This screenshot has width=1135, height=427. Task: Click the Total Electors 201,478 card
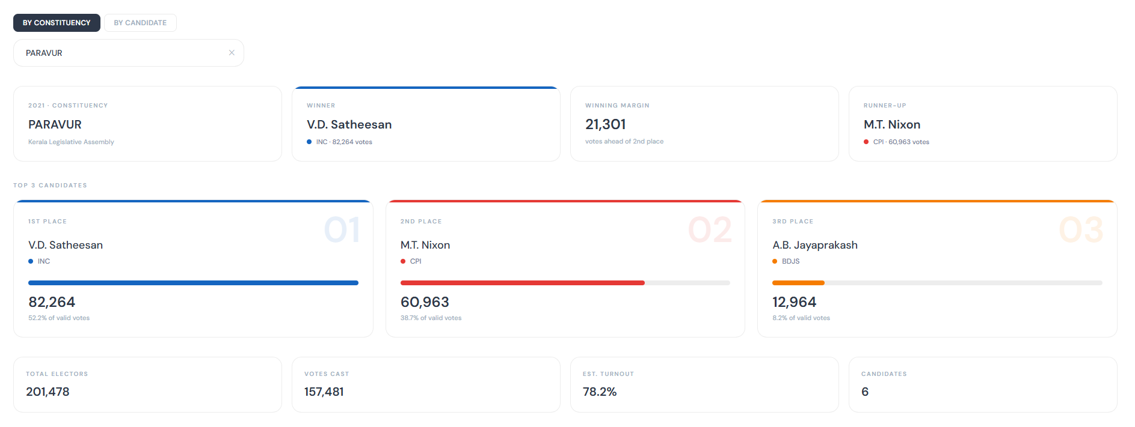(147, 385)
